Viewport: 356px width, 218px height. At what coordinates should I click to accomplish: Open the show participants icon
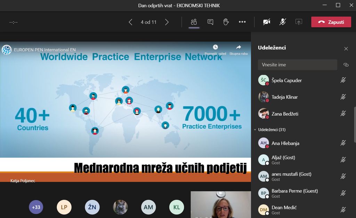click(x=194, y=22)
